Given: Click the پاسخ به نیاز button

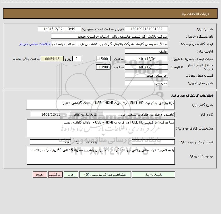Looking at the screenshot, I should pyautogui.click(x=153, y=174).
